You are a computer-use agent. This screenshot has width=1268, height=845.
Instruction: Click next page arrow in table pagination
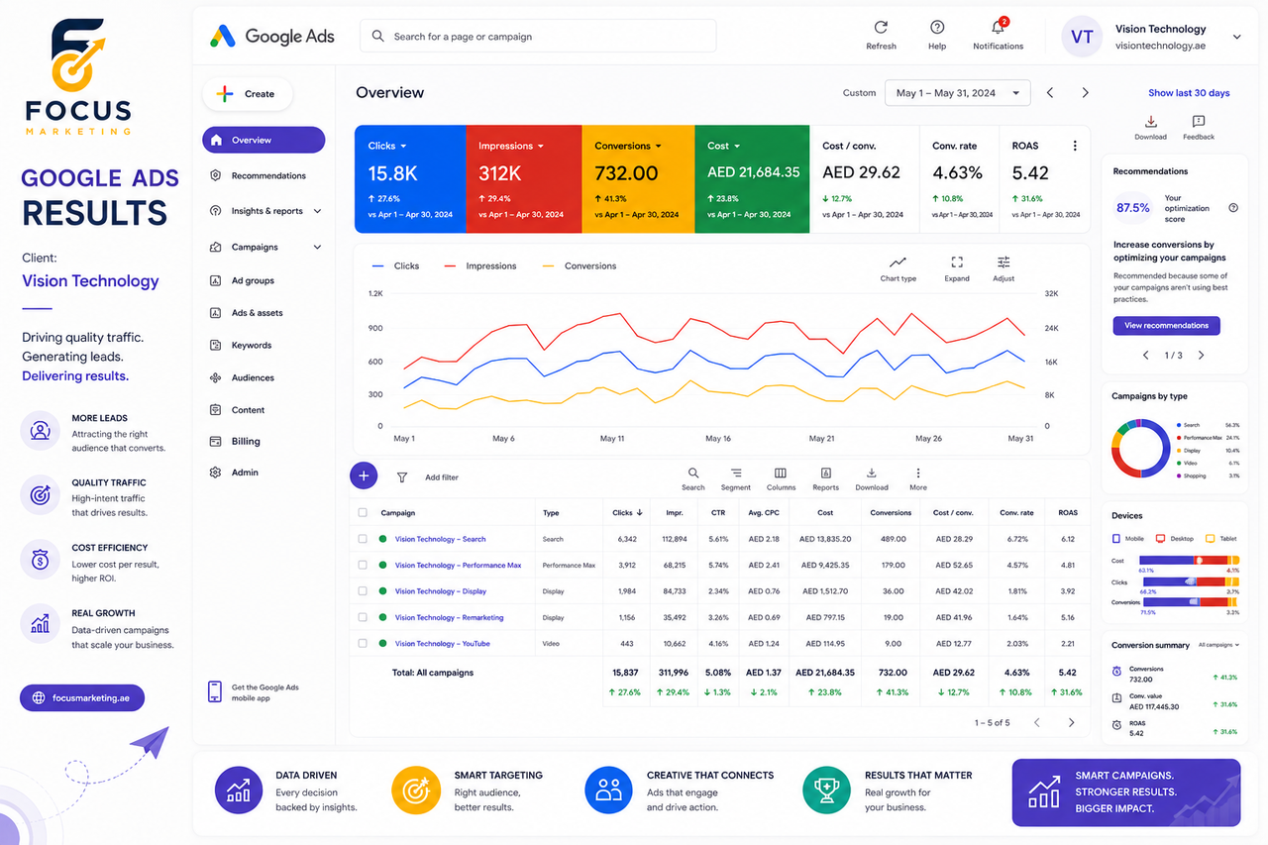coord(1071,723)
